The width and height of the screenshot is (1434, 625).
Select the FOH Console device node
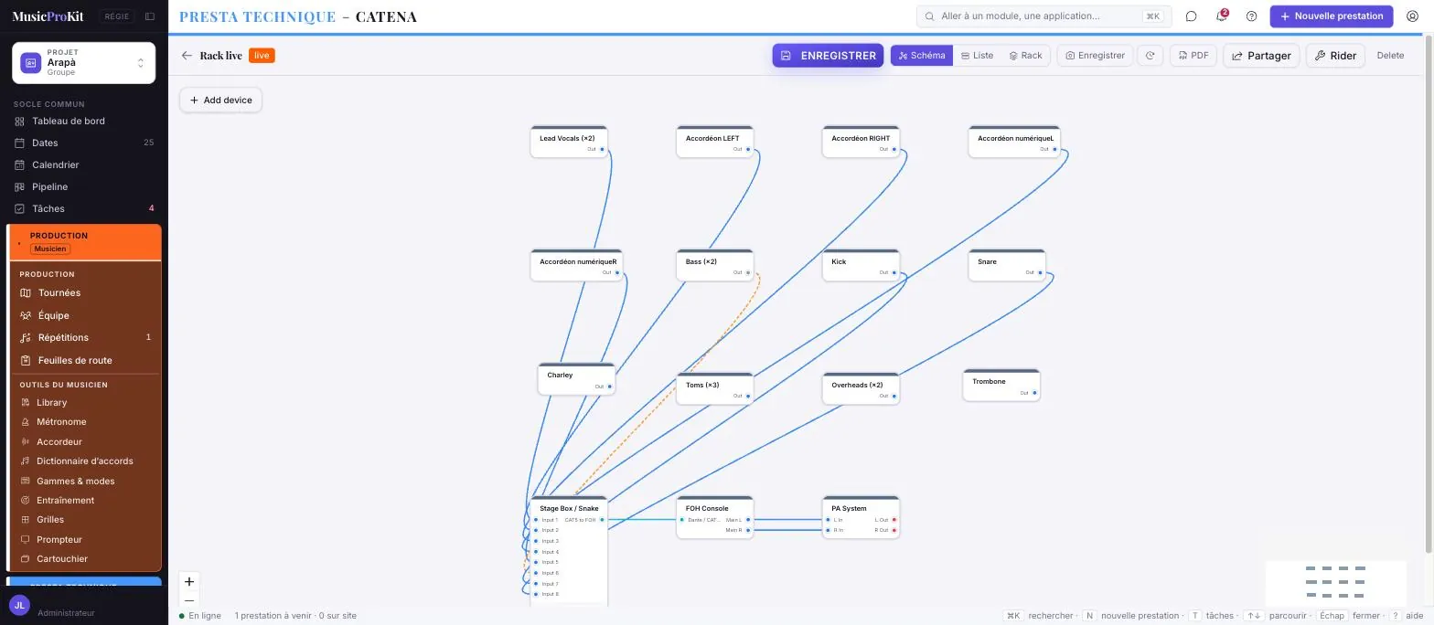(x=715, y=517)
